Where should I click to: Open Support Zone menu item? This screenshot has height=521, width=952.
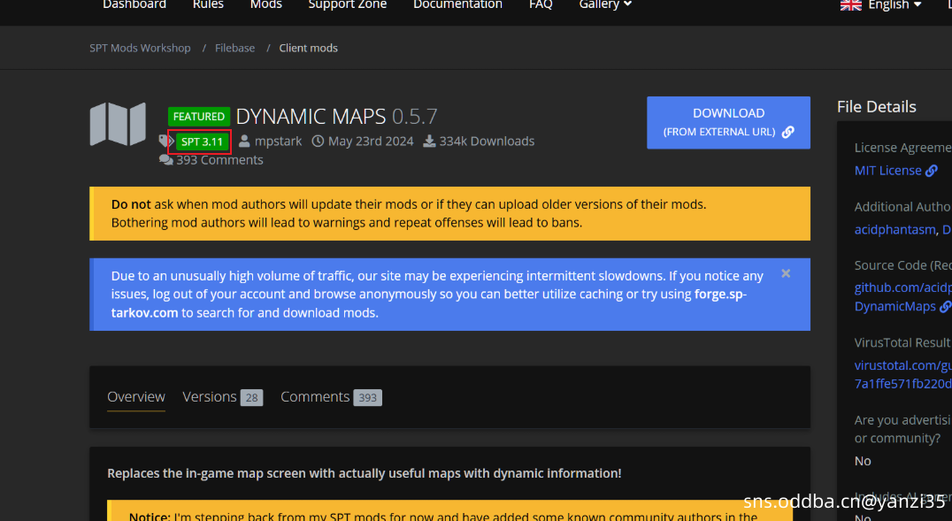tap(348, 4)
